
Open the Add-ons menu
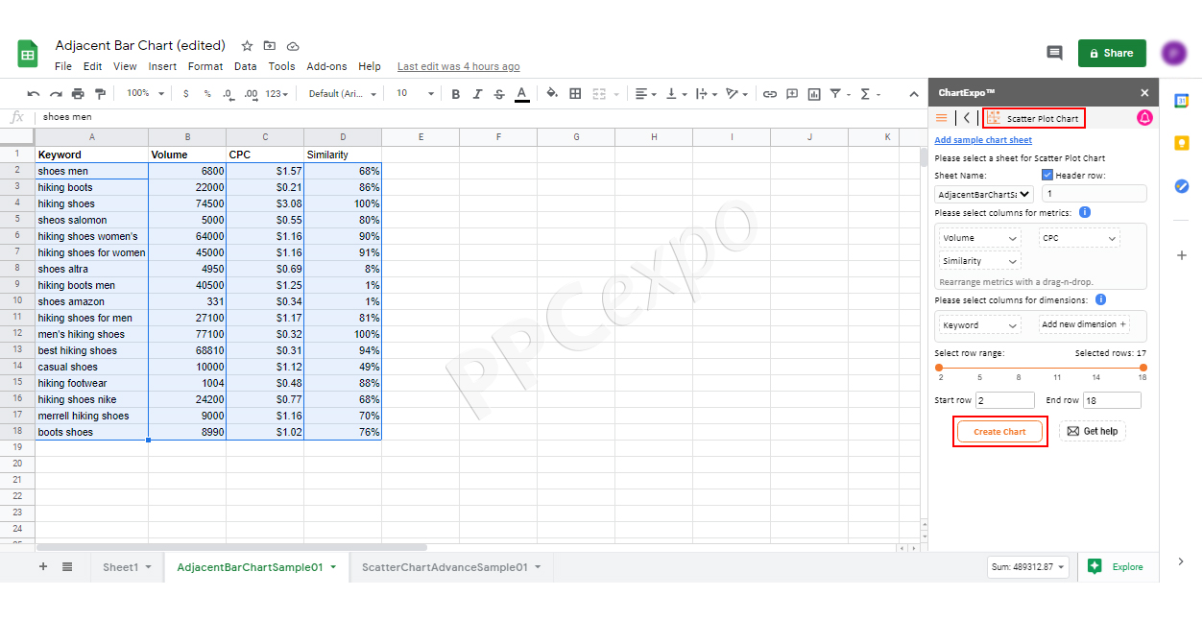point(326,66)
